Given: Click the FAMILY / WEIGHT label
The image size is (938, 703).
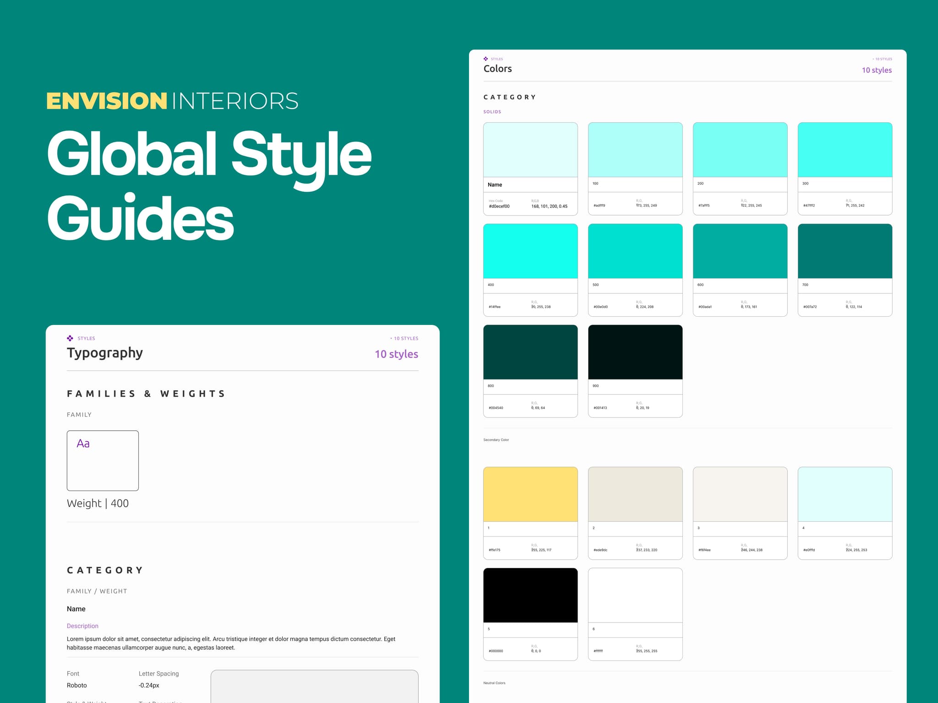Looking at the screenshot, I should point(97,591).
